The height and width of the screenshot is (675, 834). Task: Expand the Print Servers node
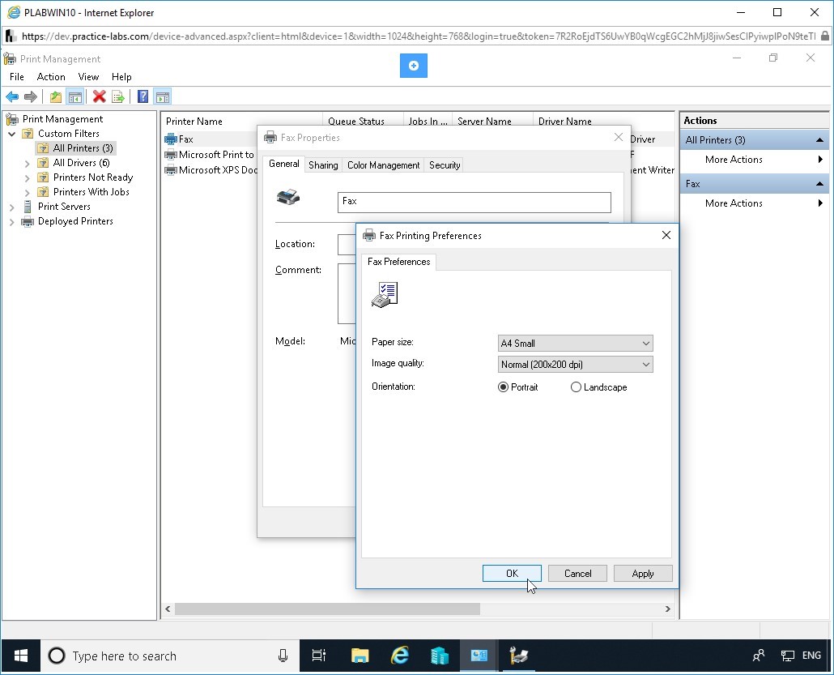11,207
